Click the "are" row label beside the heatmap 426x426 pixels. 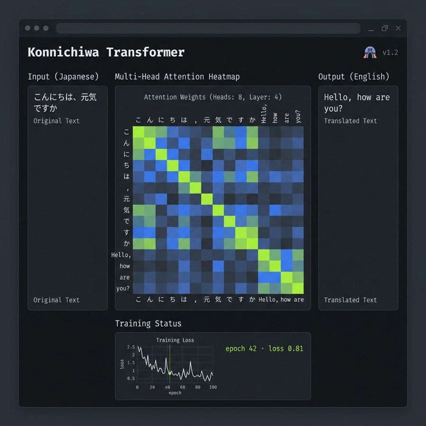124,277
